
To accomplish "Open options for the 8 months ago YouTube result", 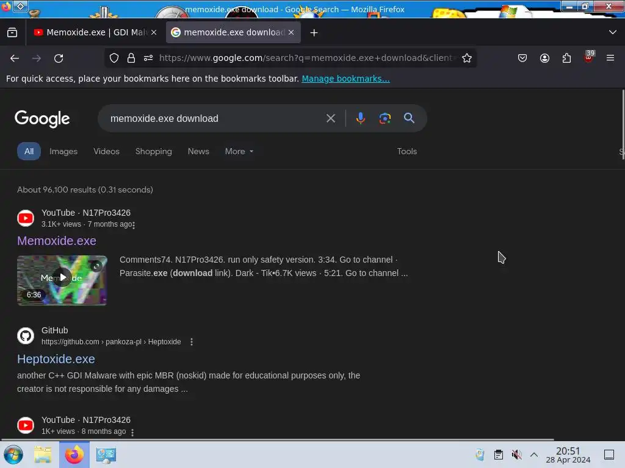I will click(x=132, y=432).
